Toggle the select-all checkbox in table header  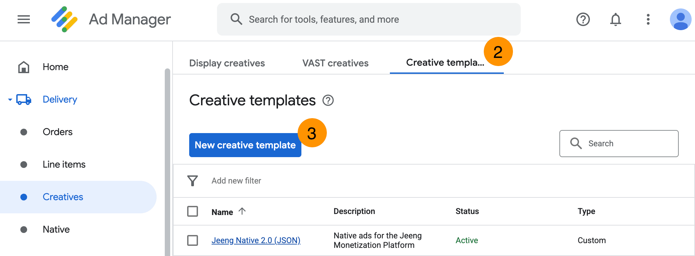coord(193,211)
